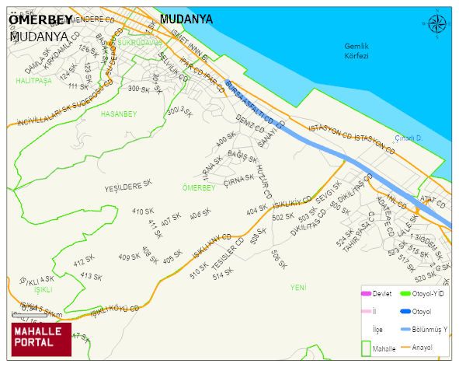This screenshot has width=459, height=367.
Task: Click the TESİSLER CD street label
Action: click(228, 253)
